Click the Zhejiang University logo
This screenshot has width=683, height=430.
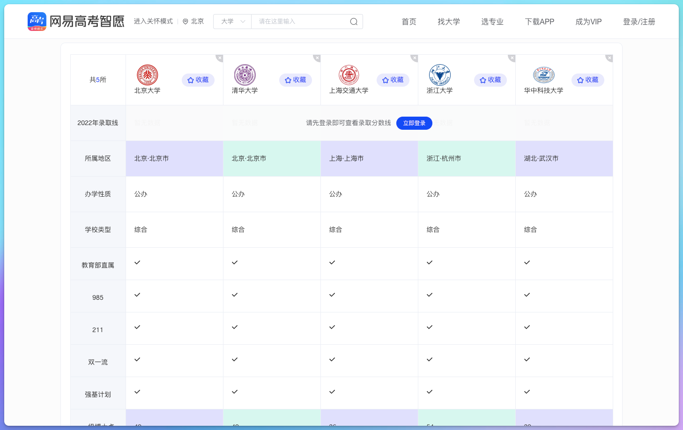click(440, 75)
